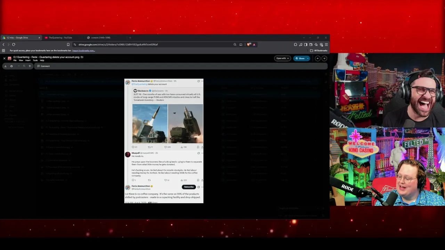Screen dimensions: 445x250
Task: Click the VPN icon in the toolbar
Action: pos(321,44)
